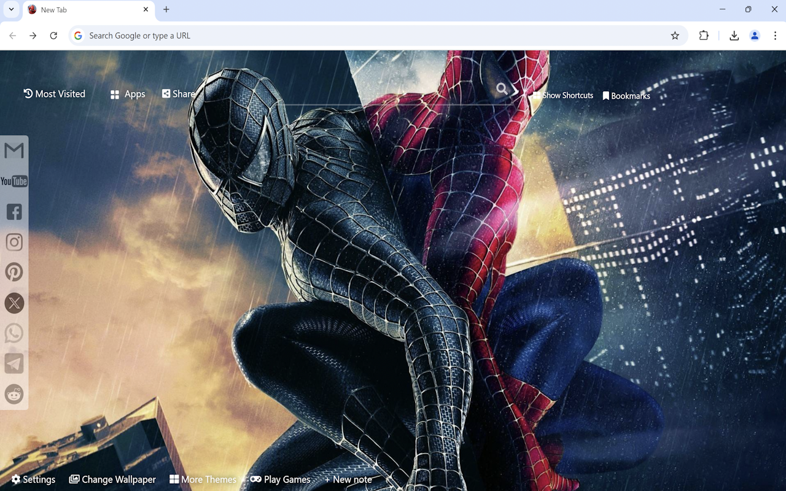Open Facebook from the sidebar
Viewport: 786px width, 491px height.
click(x=14, y=212)
